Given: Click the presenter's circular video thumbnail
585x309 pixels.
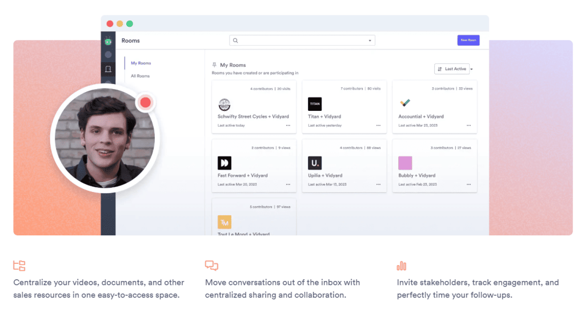Looking at the screenshot, I should click(x=104, y=138).
